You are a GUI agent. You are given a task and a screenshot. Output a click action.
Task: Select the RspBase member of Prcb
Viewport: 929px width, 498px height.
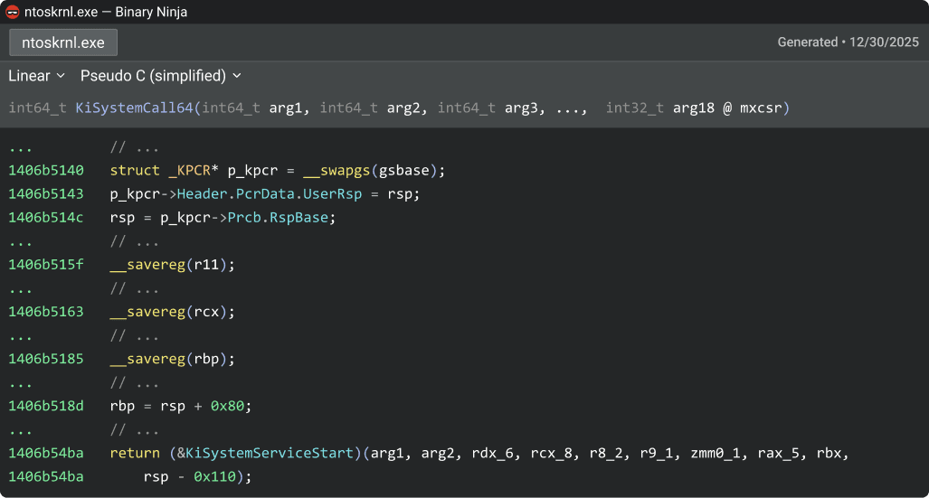click(x=307, y=218)
